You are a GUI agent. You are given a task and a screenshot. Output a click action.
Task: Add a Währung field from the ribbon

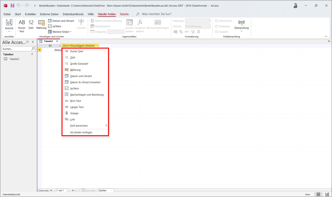(x=41, y=25)
